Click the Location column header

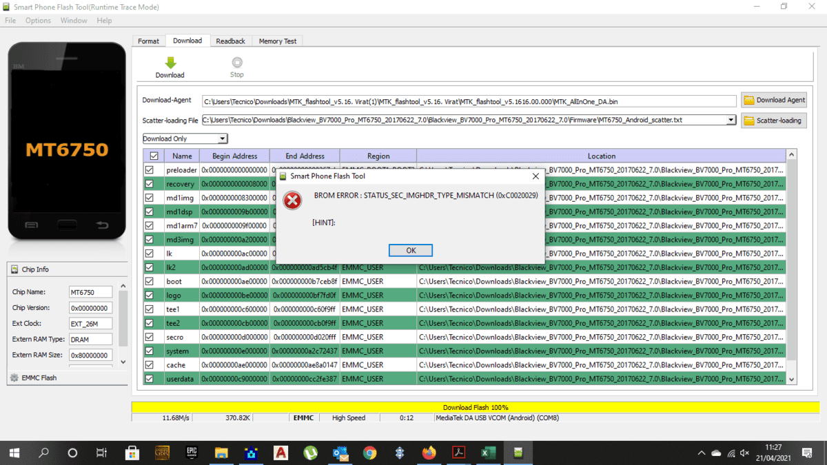[602, 156]
